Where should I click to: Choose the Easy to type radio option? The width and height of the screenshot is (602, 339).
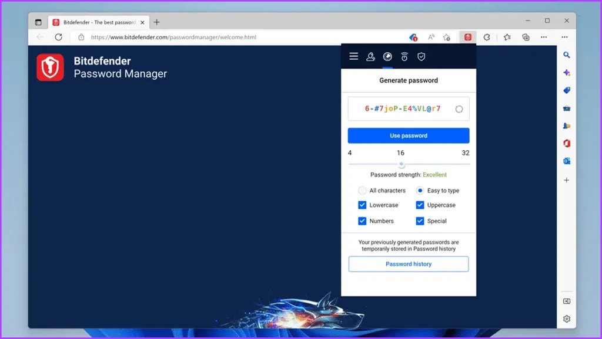point(420,191)
